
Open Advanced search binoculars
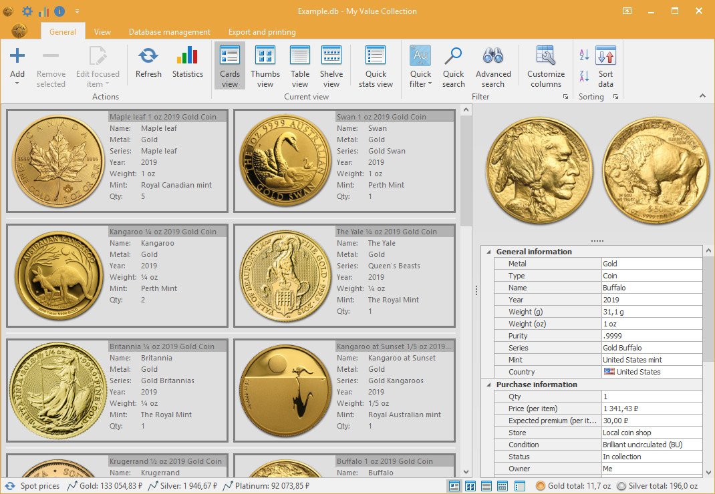tap(493, 66)
